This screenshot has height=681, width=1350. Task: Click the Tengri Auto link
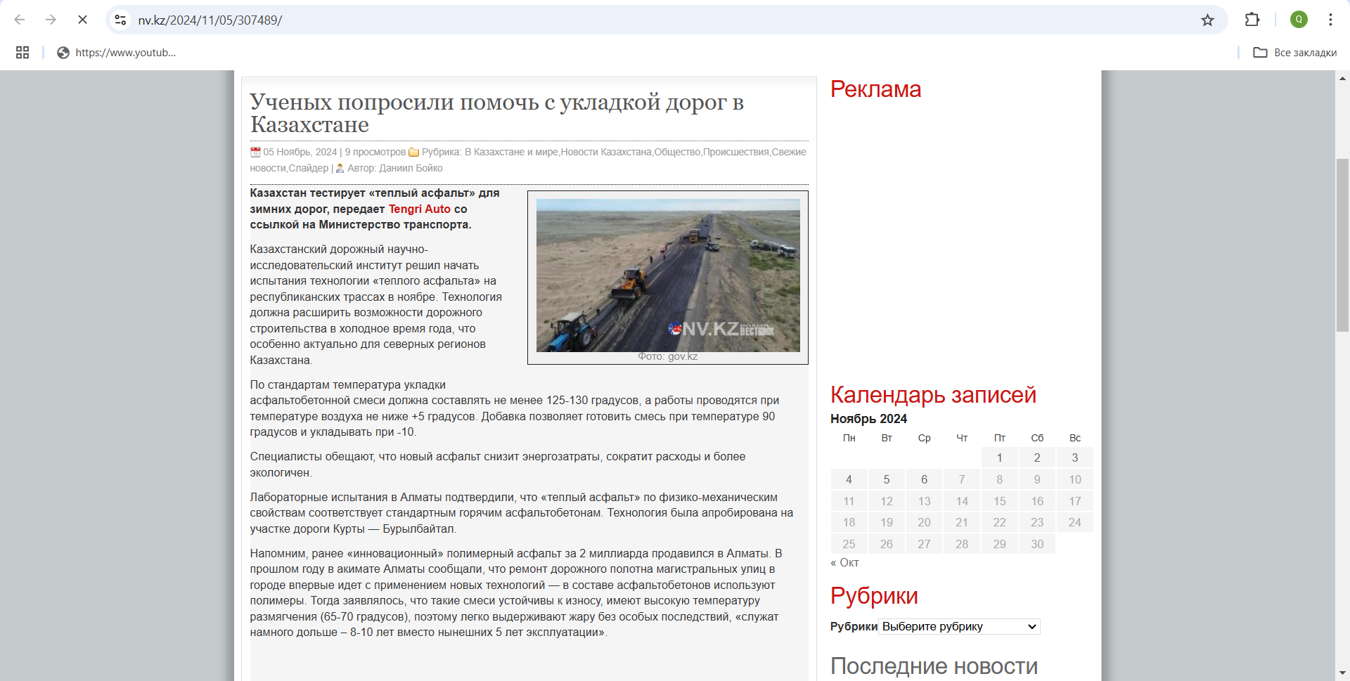(419, 209)
